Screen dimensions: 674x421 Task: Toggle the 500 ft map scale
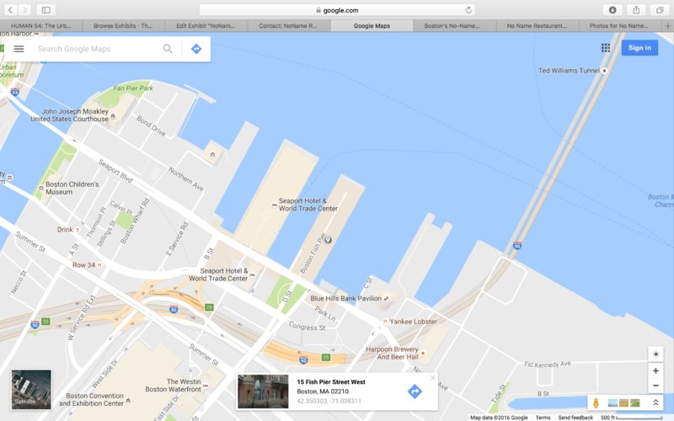coord(631,418)
